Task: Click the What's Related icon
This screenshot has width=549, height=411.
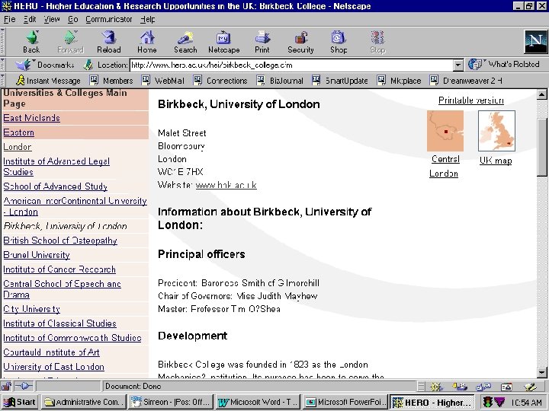Action: [475, 64]
